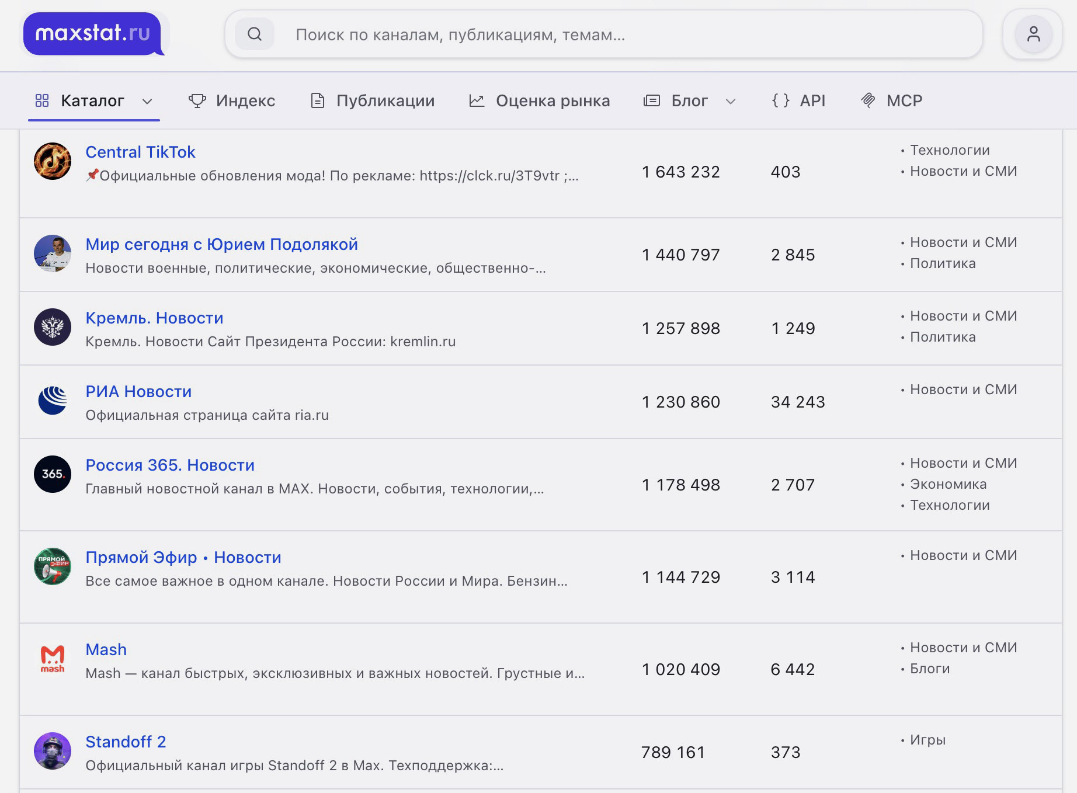Click the Каталог grid icon
Image resolution: width=1077 pixels, height=793 pixels.
coord(42,100)
